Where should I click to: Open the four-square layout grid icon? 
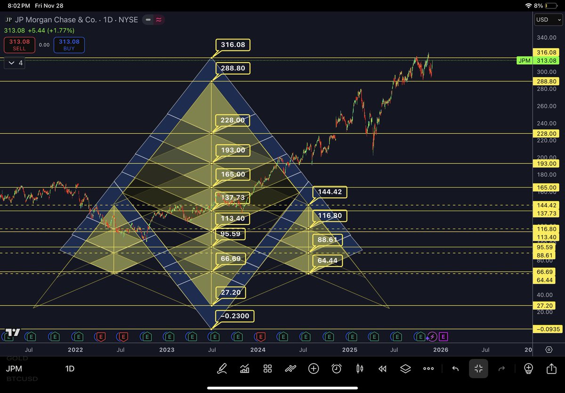click(x=267, y=369)
